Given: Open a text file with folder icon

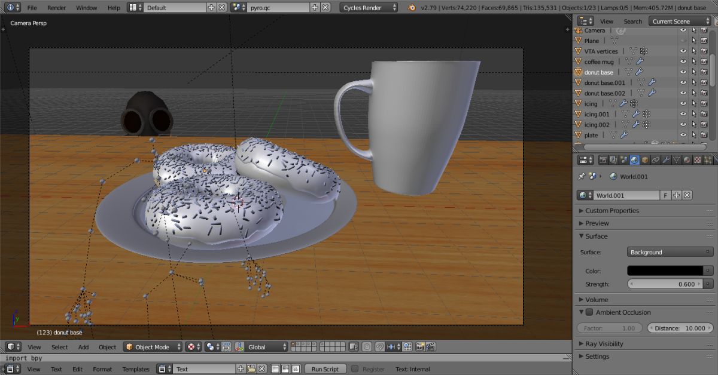Looking at the screenshot, I should coord(251,369).
